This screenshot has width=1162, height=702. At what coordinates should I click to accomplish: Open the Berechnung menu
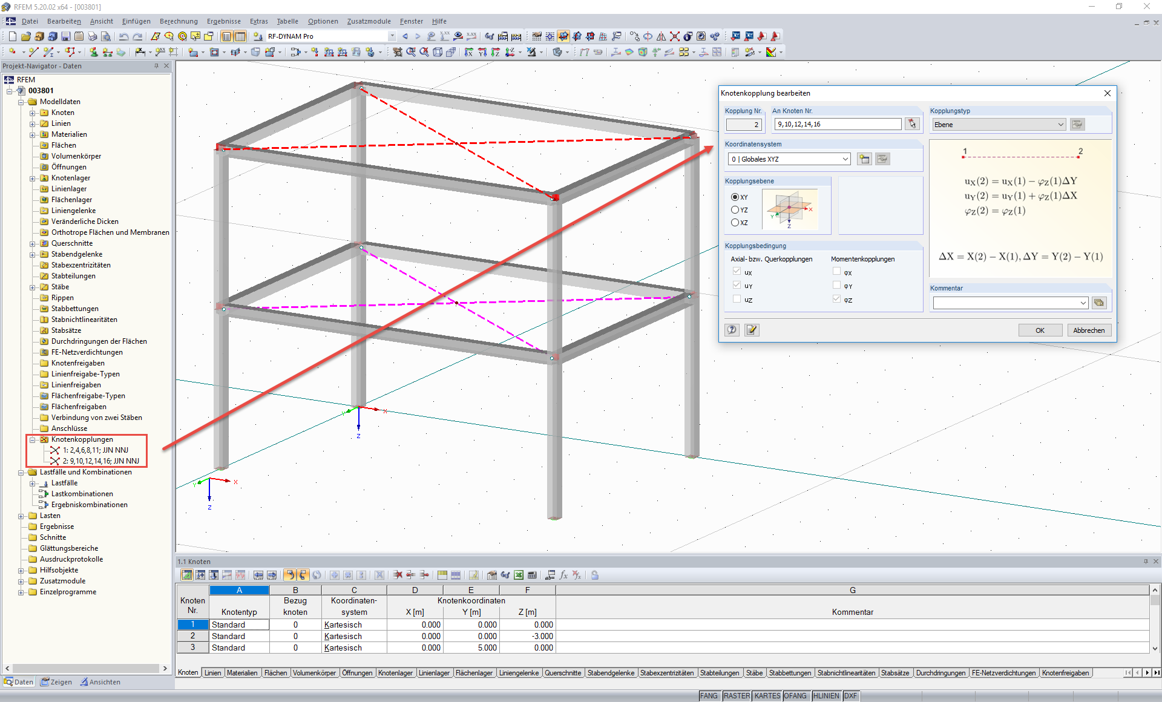pyautogui.click(x=179, y=21)
